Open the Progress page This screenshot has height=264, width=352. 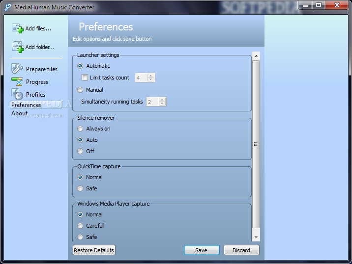point(37,82)
